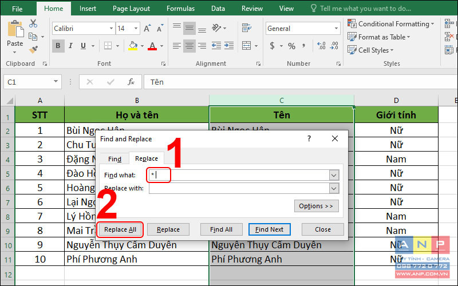The width and height of the screenshot is (458, 286).
Task: Open the Calibri font name dropdown
Action: point(111,28)
